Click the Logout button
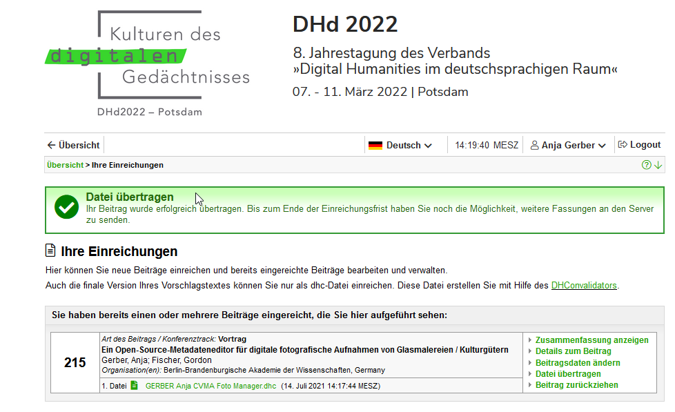This screenshot has width=675, height=412. [639, 145]
